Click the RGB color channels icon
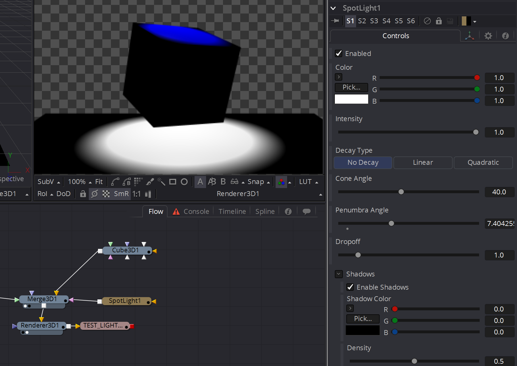Viewport: 517px width, 366px height. (281, 182)
